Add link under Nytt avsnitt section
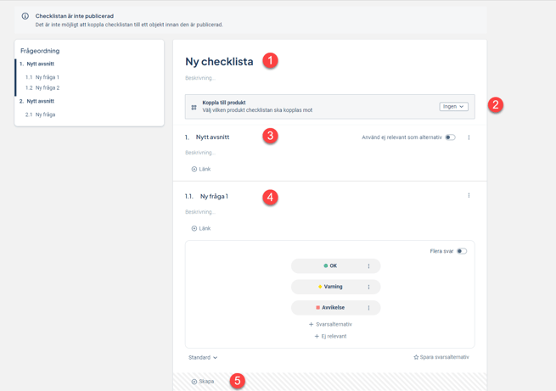556x391 pixels. (201, 169)
